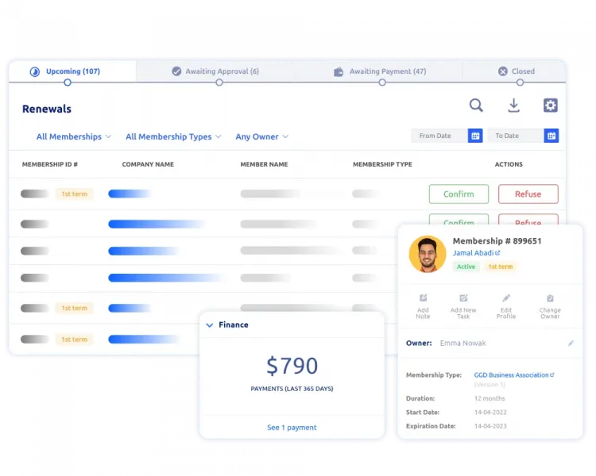The image size is (596, 476).
Task: Click Jamal Abadi's profile photo
Action: click(x=428, y=254)
